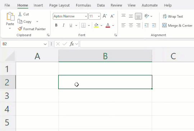Increase the cell indent
The image size is (194, 131).
coord(154,25)
